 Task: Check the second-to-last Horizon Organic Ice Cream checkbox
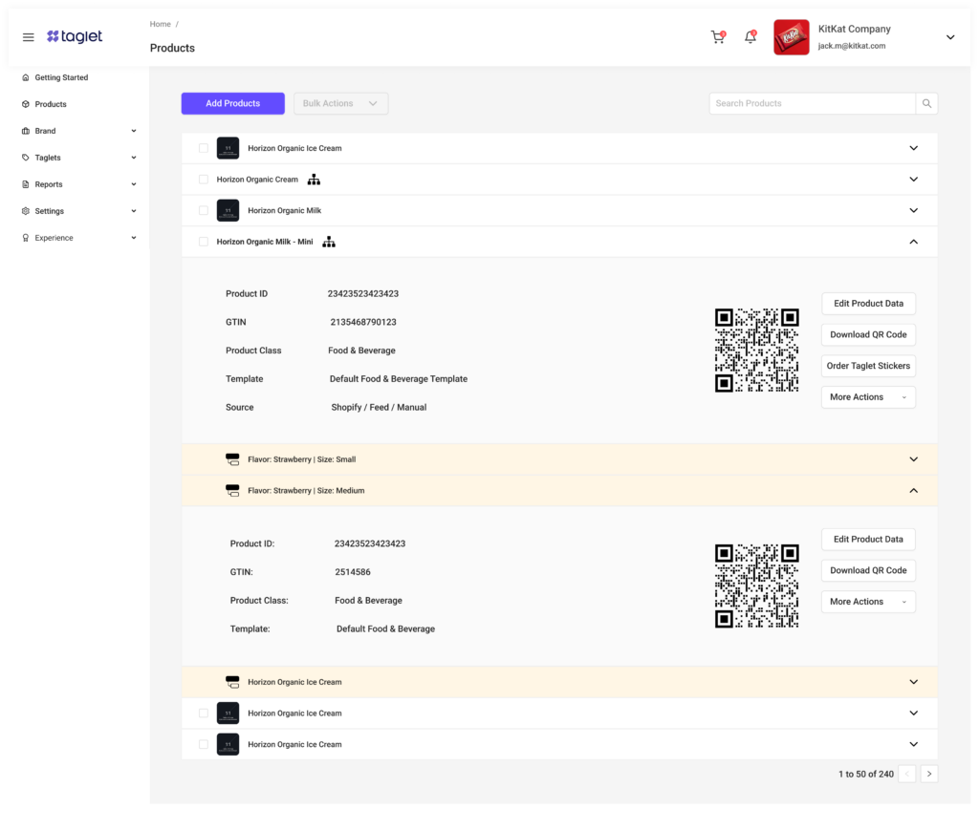pos(204,713)
